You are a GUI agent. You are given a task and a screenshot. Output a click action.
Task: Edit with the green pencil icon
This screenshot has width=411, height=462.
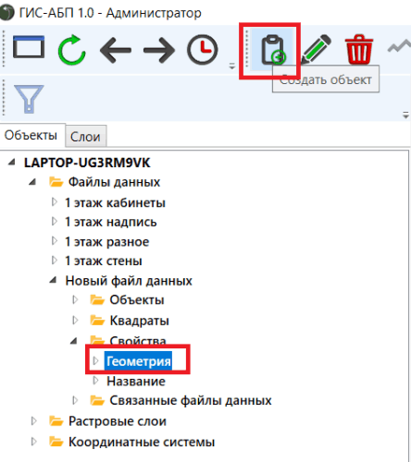tap(316, 49)
